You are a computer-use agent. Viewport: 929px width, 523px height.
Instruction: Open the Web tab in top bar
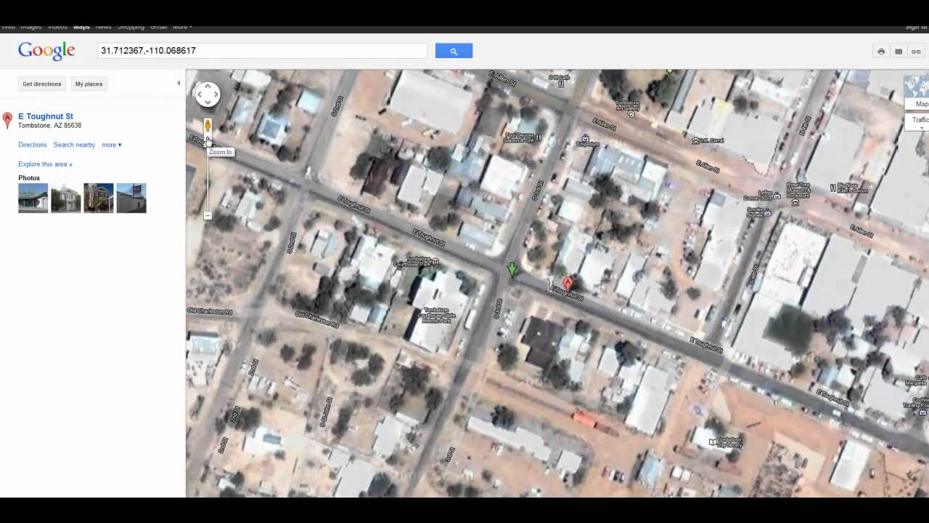[7, 27]
